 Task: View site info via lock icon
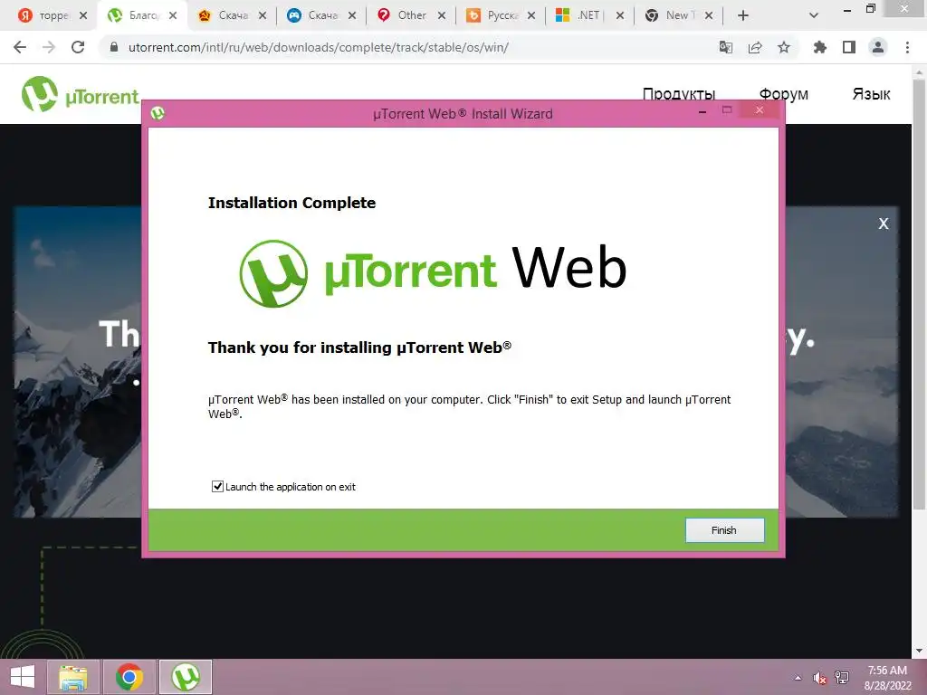point(114,47)
